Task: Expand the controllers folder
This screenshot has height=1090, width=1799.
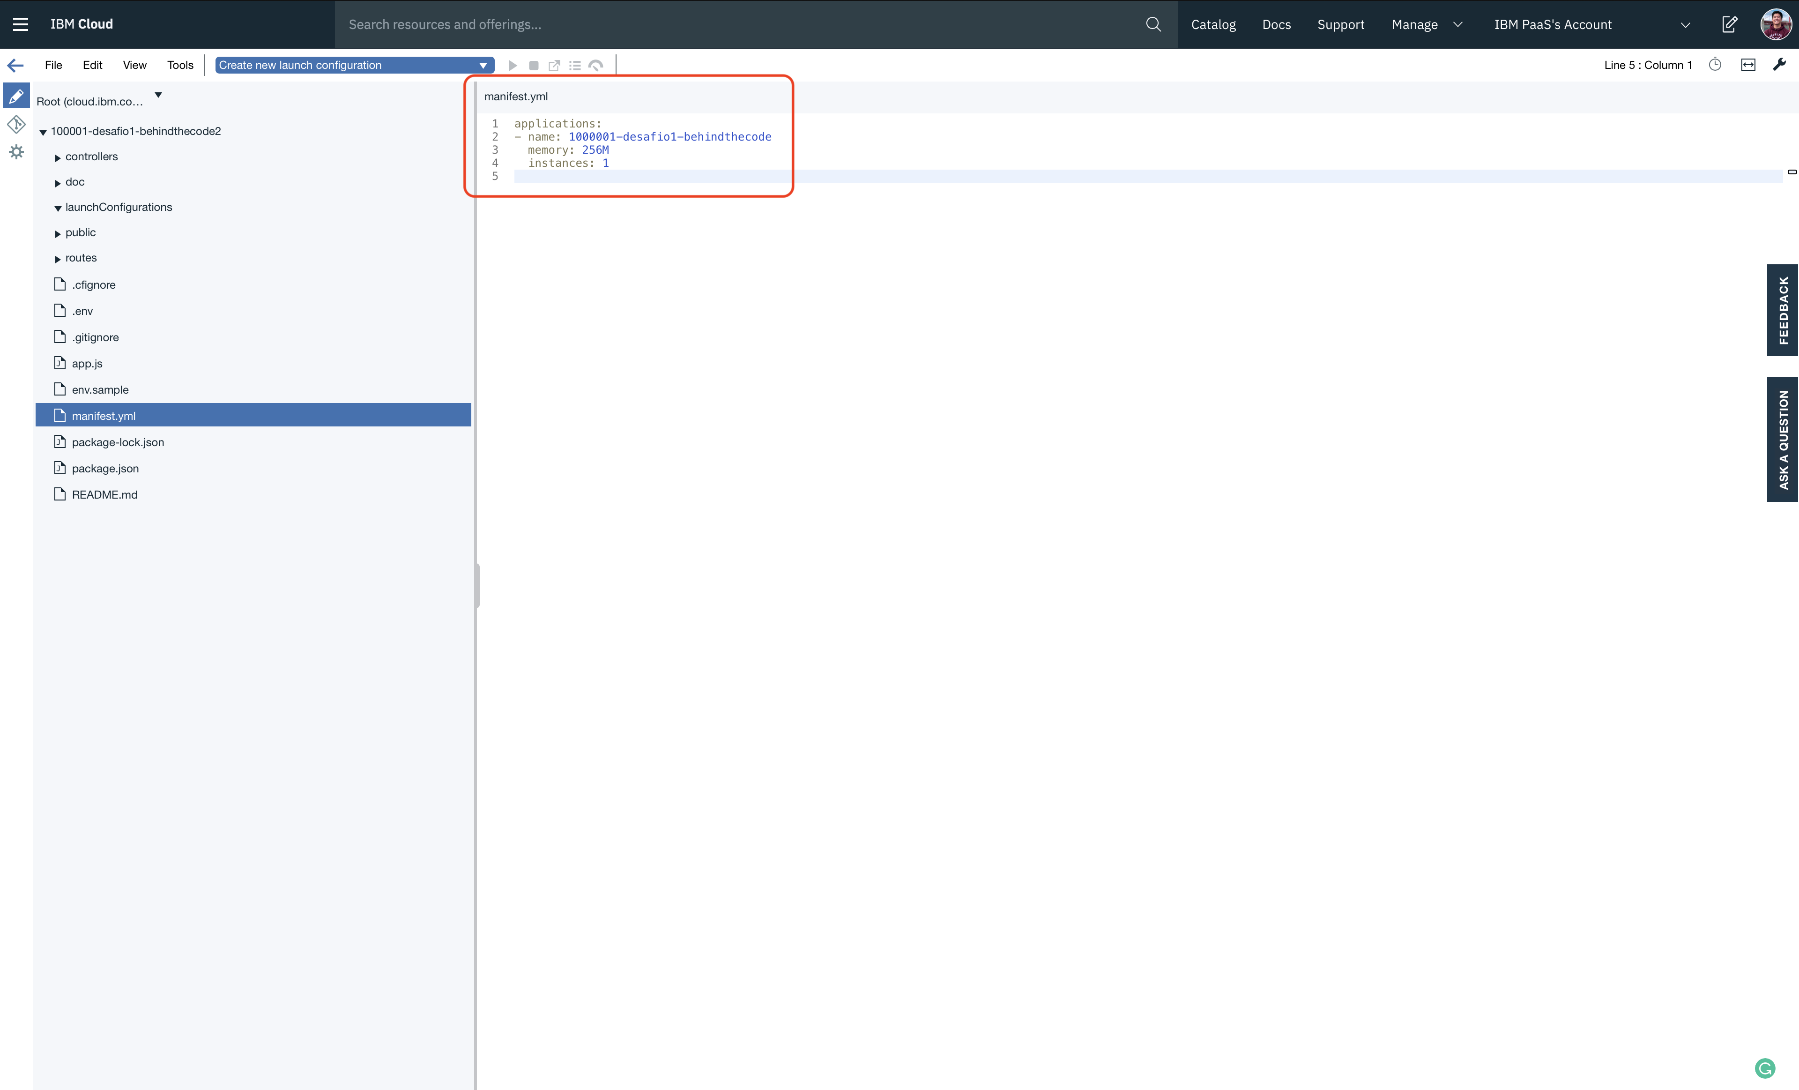Action: [x=58, y=158]
